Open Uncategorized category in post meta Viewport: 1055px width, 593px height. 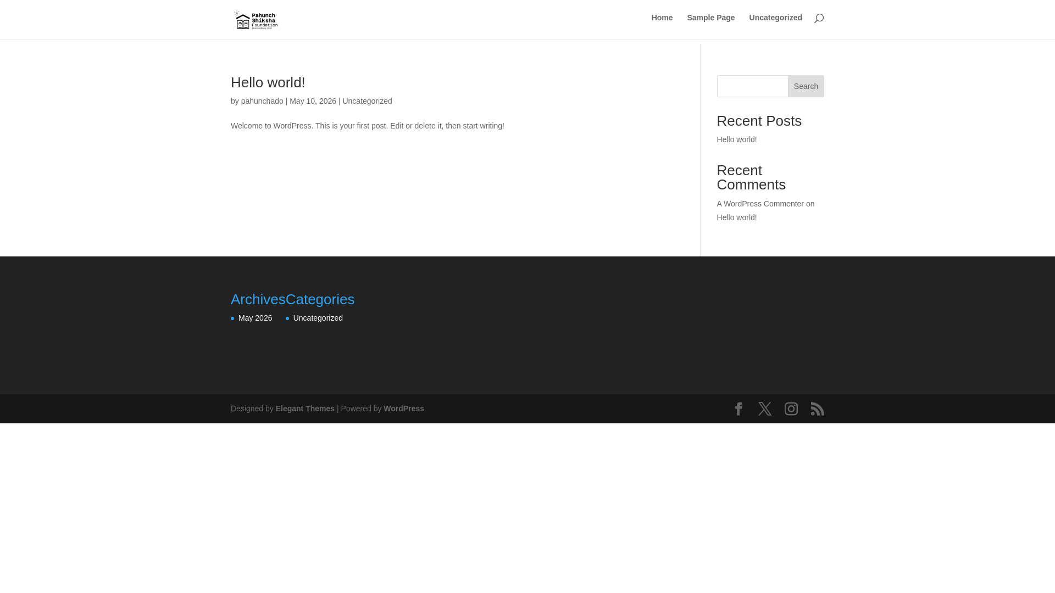[x=367, y=101]
